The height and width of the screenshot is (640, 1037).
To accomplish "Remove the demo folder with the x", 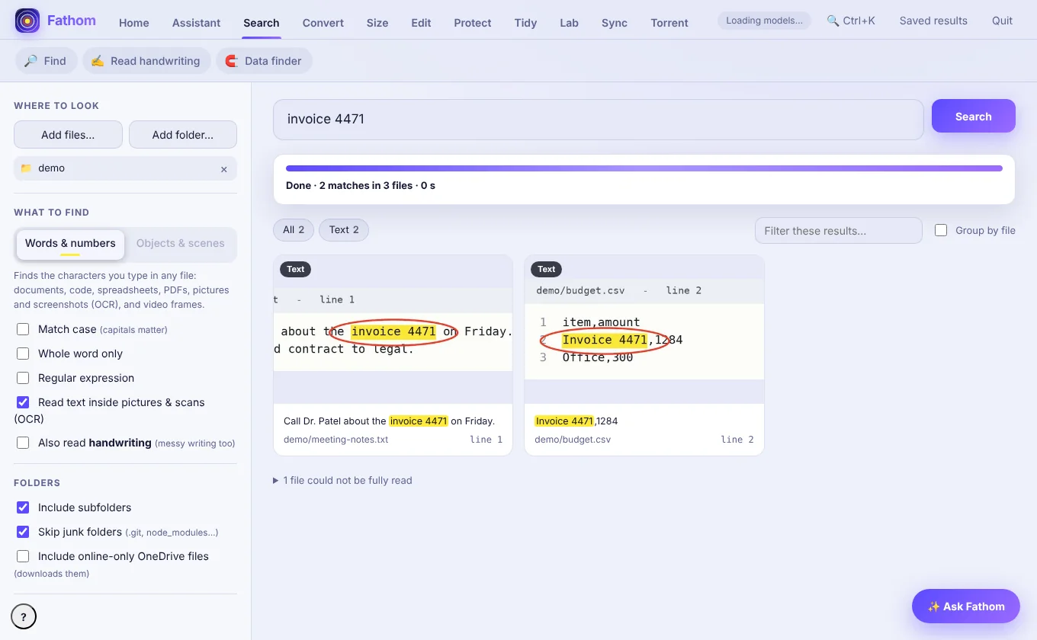I will (x=224, y=169).
